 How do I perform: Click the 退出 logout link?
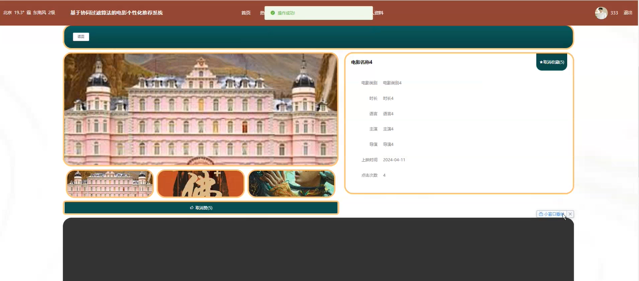click(x=628, y=13)
